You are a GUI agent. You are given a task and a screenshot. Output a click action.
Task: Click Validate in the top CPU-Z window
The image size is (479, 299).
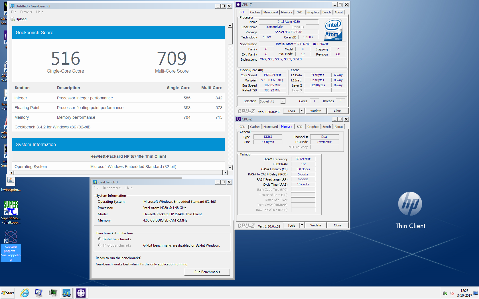coord(316,111)
